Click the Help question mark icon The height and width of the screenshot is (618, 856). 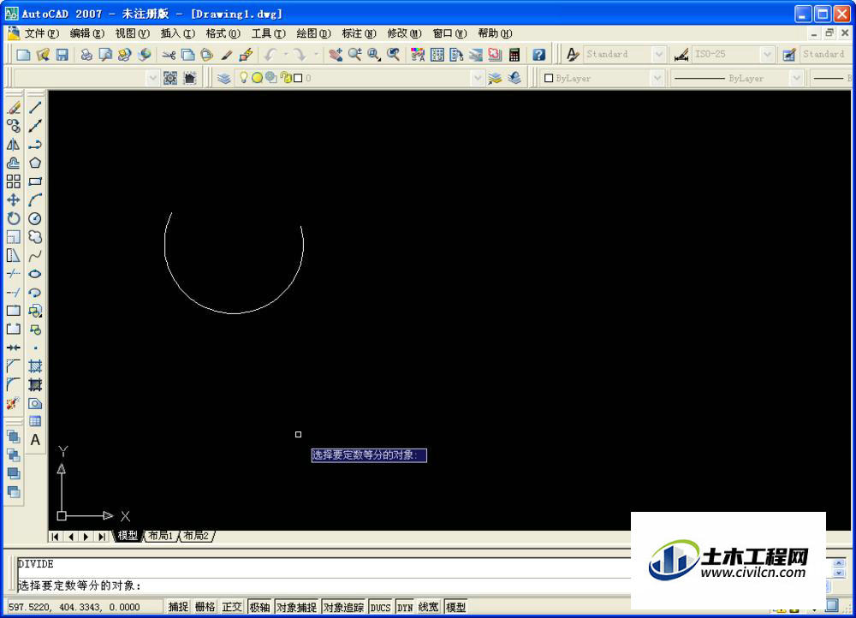pyautogui.click(x=538, y=54)
